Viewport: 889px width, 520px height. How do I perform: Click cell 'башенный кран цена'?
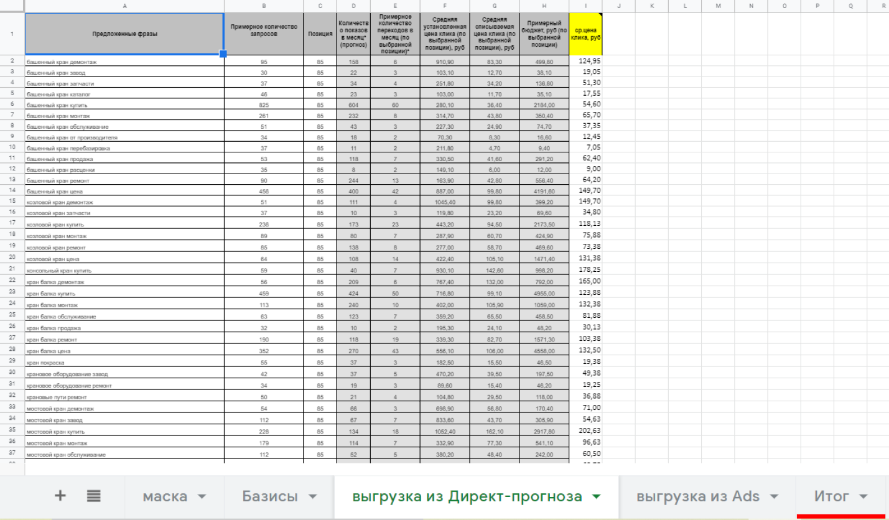tap(124, 192)
